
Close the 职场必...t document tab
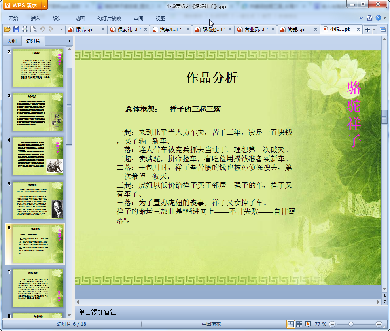click(230, 29)
